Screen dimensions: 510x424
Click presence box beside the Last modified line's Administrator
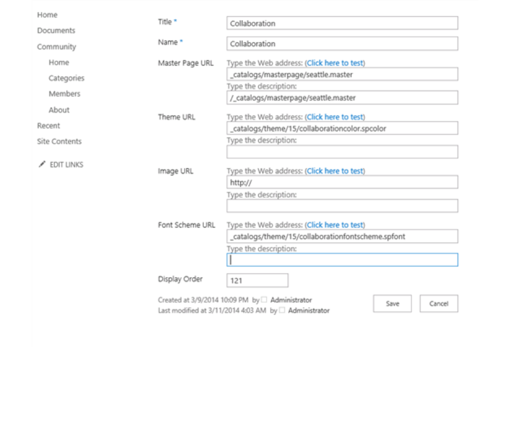tap(282, 310)
